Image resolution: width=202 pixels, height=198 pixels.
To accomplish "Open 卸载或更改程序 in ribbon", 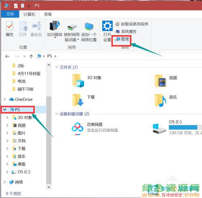I will point(132,24).
